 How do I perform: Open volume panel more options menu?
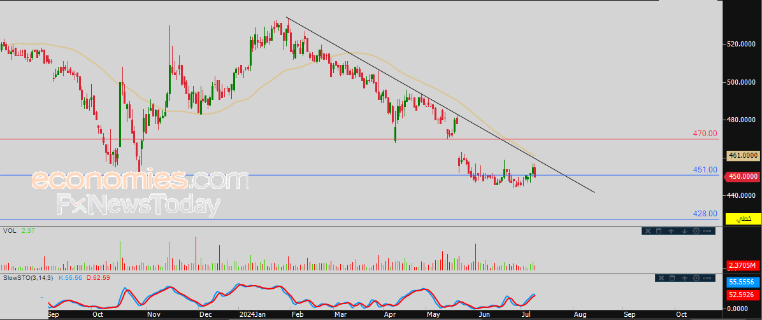click(708, 231)
